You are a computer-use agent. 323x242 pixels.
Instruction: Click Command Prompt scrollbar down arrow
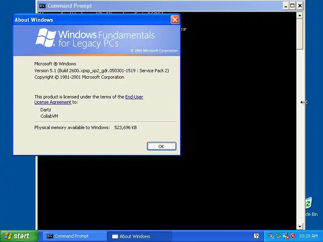(300, 226)
